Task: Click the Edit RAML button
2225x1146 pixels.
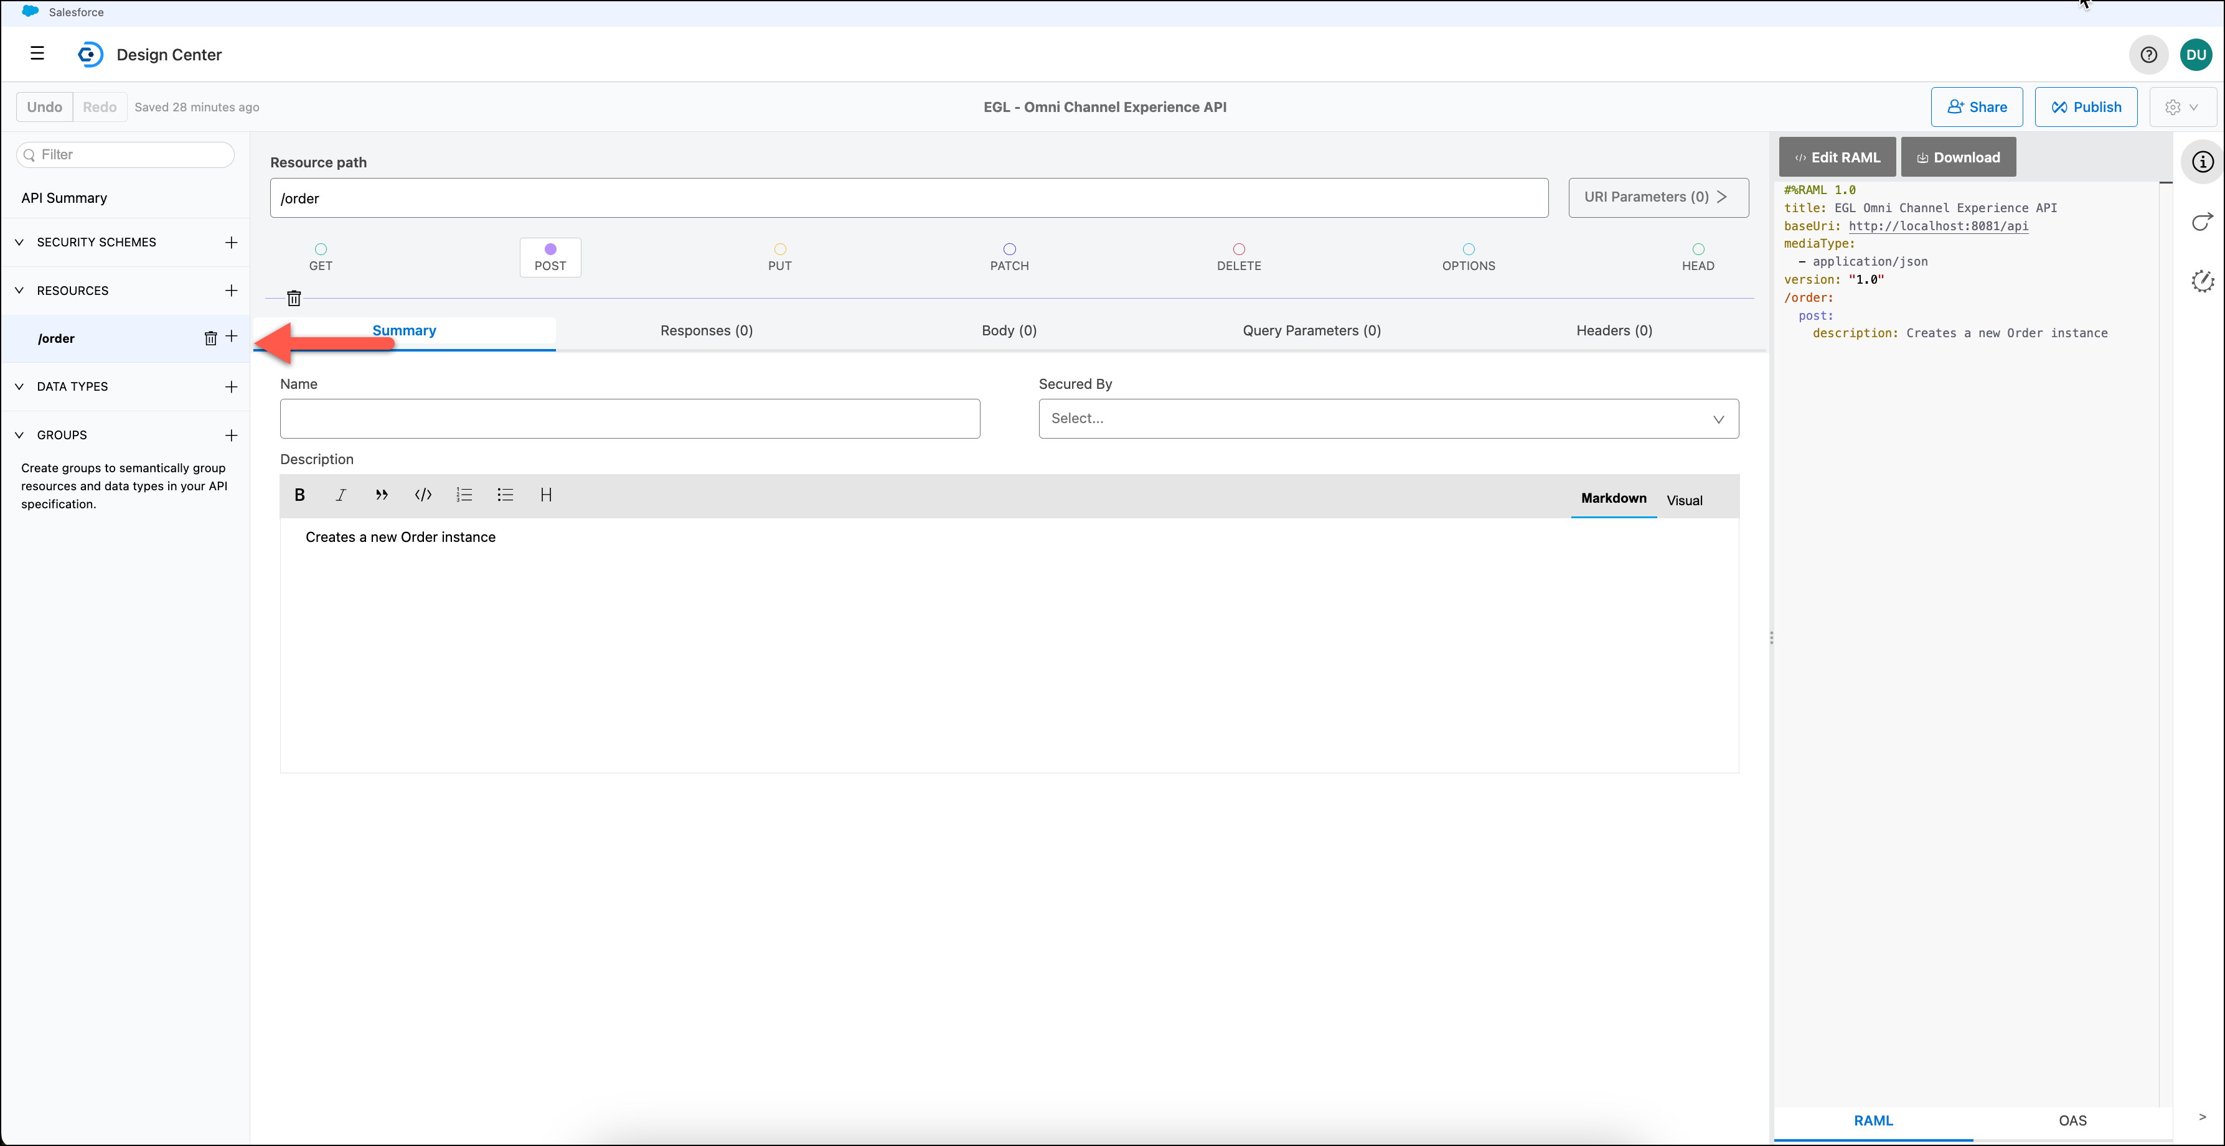Action: (x=1837, y=157)
